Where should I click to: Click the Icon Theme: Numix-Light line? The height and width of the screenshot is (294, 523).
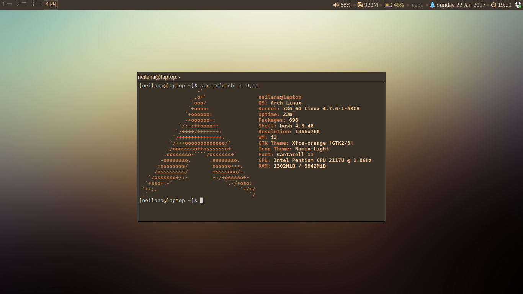[x=294, y=149]
